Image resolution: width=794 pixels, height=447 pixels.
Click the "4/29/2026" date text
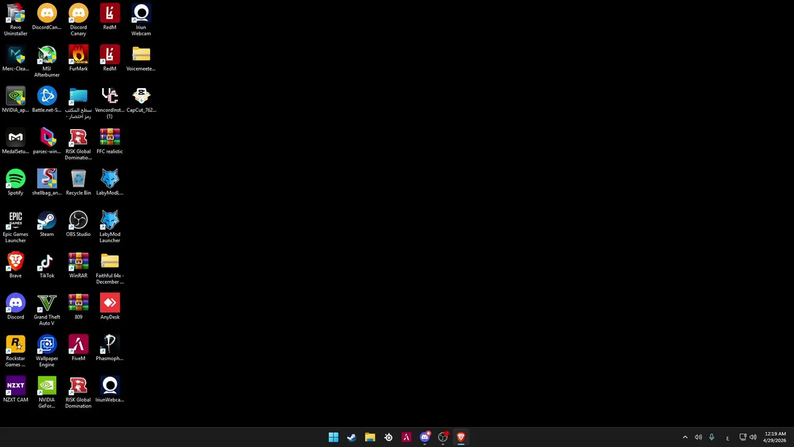click(x=775, y=441)
